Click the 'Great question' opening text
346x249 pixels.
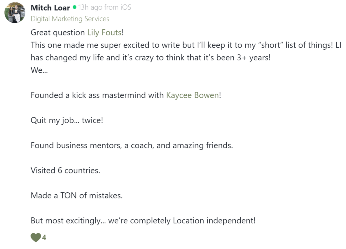(58, 32)
